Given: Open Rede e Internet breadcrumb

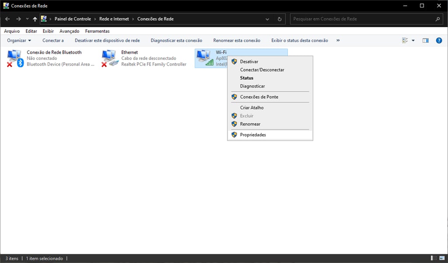Looking at the screenshot, I should [114, 19].
